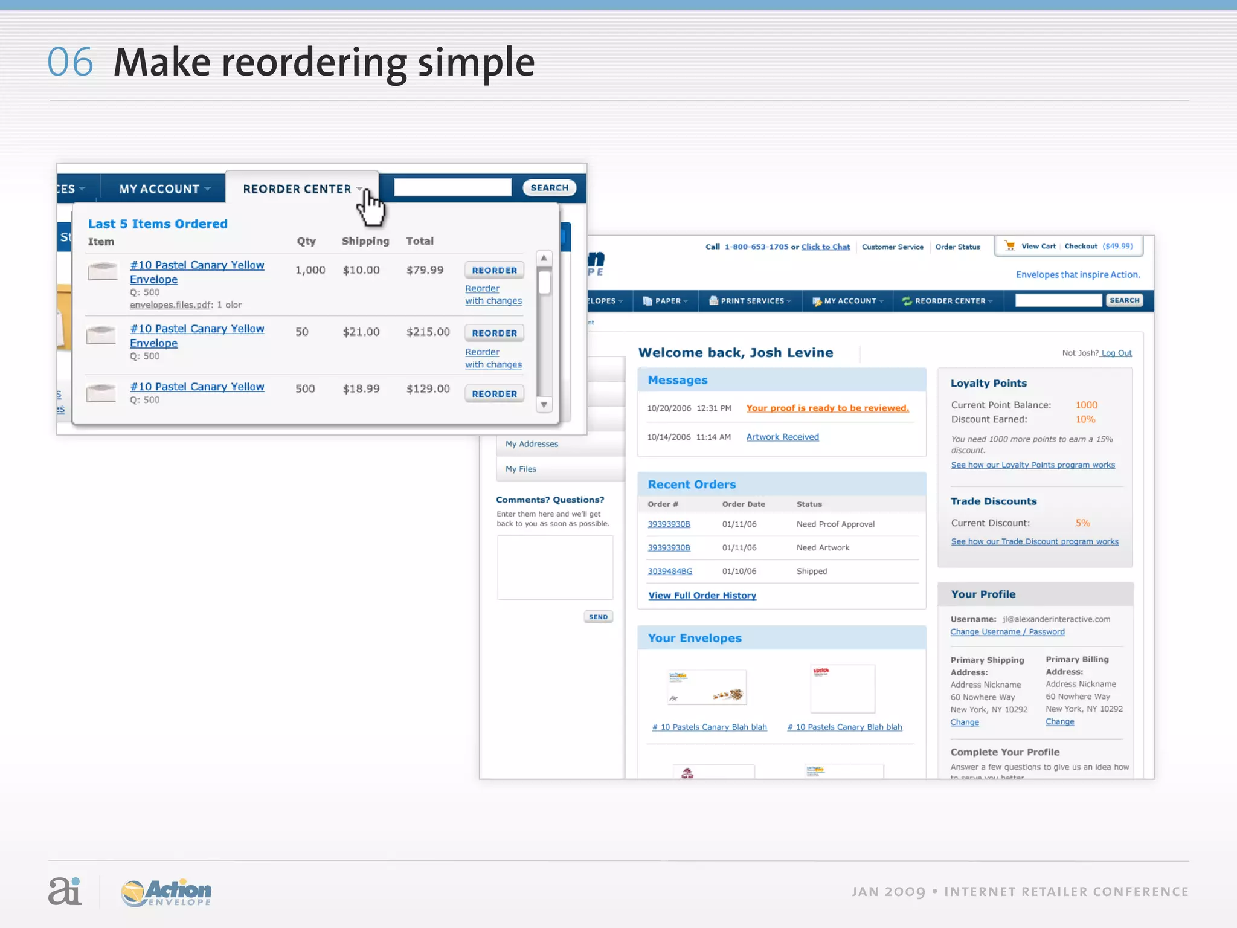The image size is (1237, 928).
Task: Open order number dated 01/11/06 Need Artwork
Action: (x=669, y=547)
